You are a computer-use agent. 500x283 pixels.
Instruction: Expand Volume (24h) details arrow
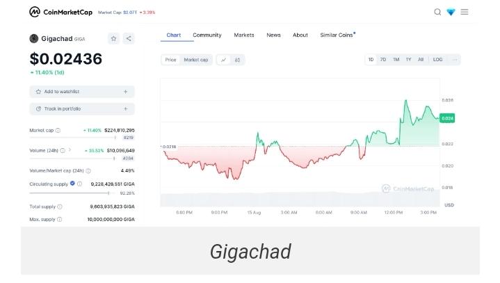coord(70,150)
